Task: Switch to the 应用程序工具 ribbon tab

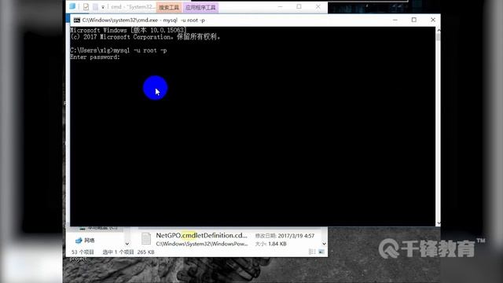Action: coord(200,7)
